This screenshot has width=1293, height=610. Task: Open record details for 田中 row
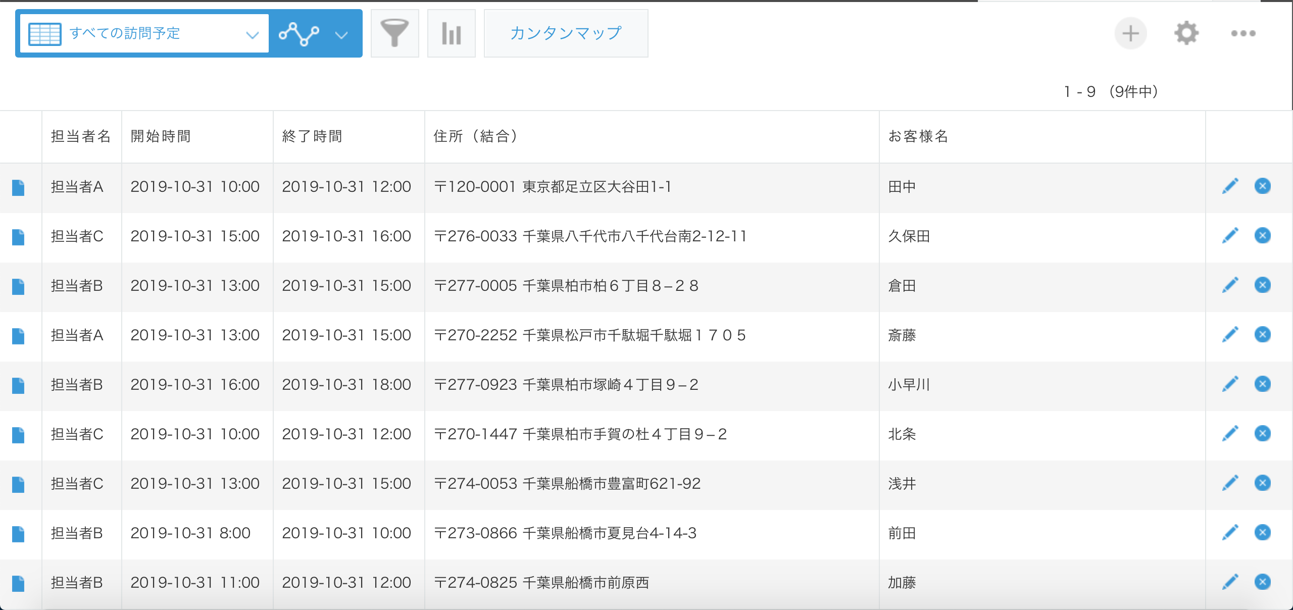[18, 187]
